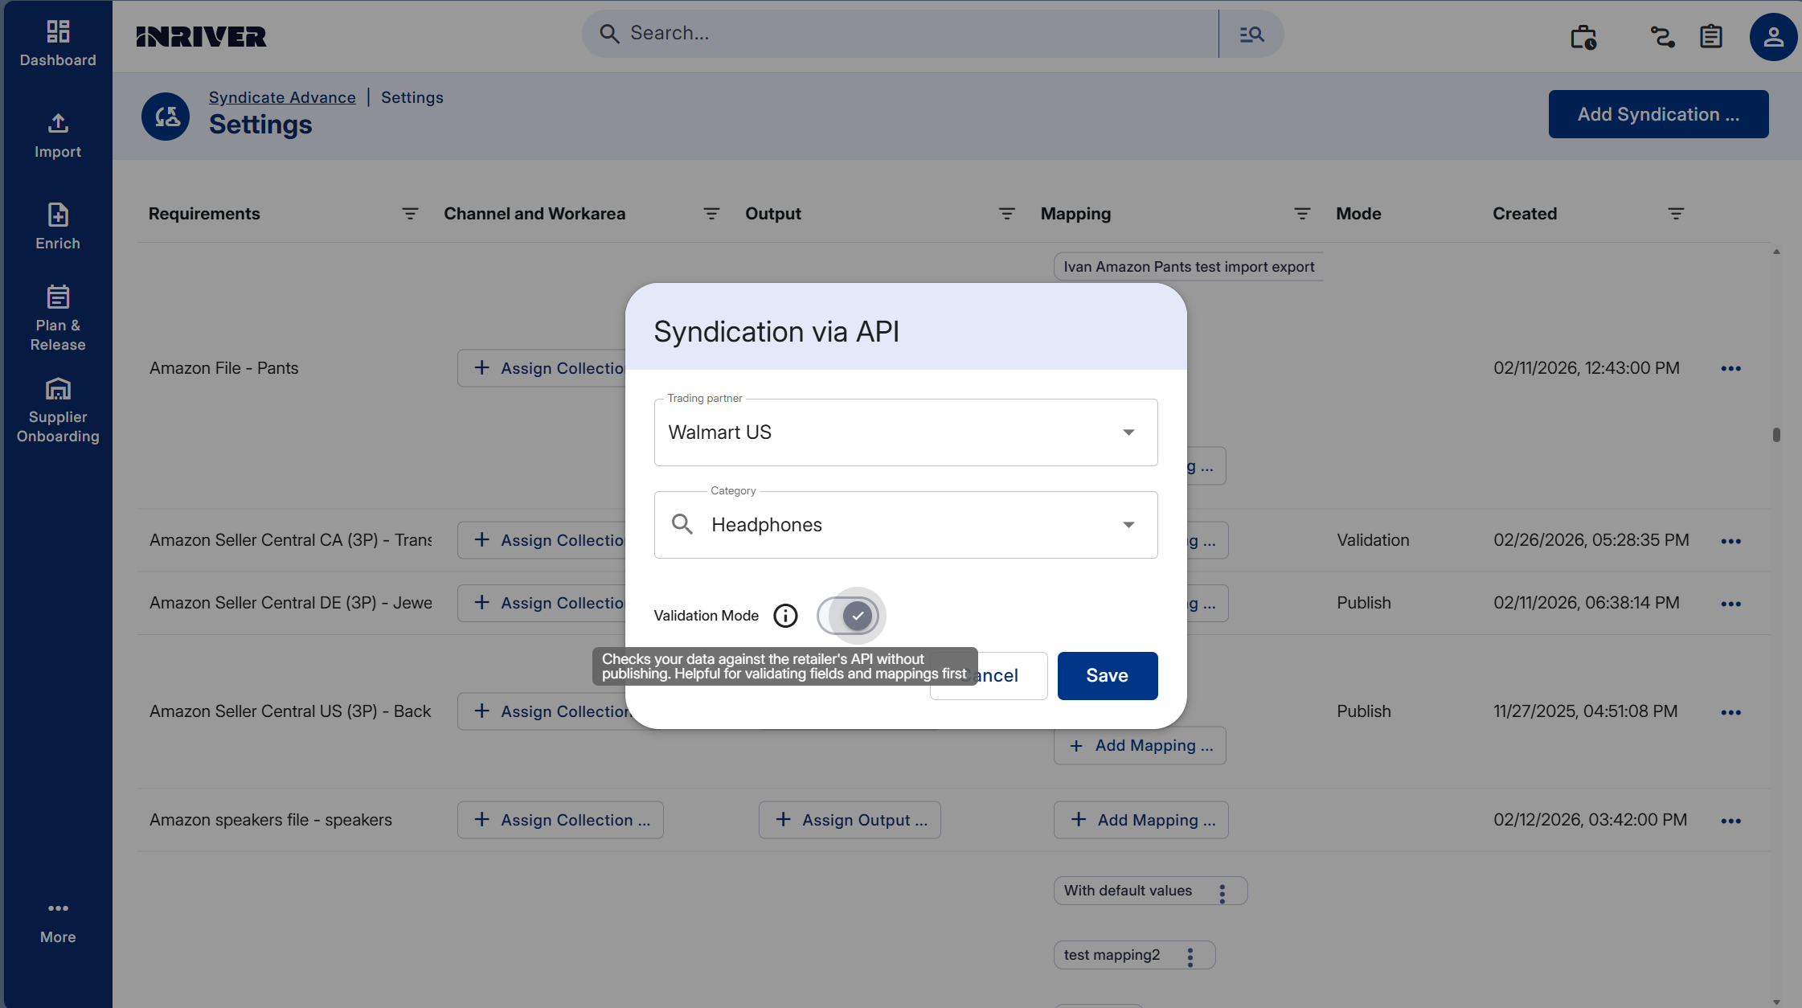The image size is (1802, 1008).
Task: Click the Syndicate Advance settings page icon
Action: point(166,117)
